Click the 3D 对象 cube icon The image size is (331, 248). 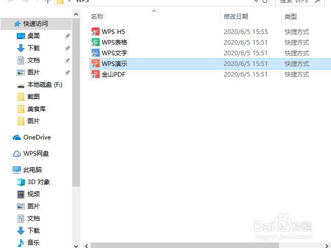click(x=21, y=182)
